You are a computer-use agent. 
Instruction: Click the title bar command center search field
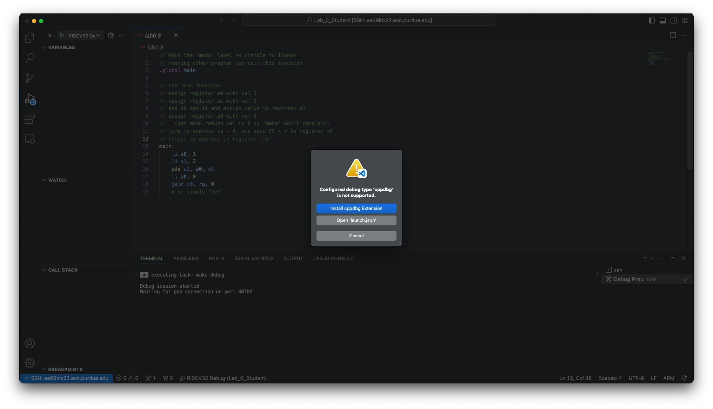click(x=369, y=20)
